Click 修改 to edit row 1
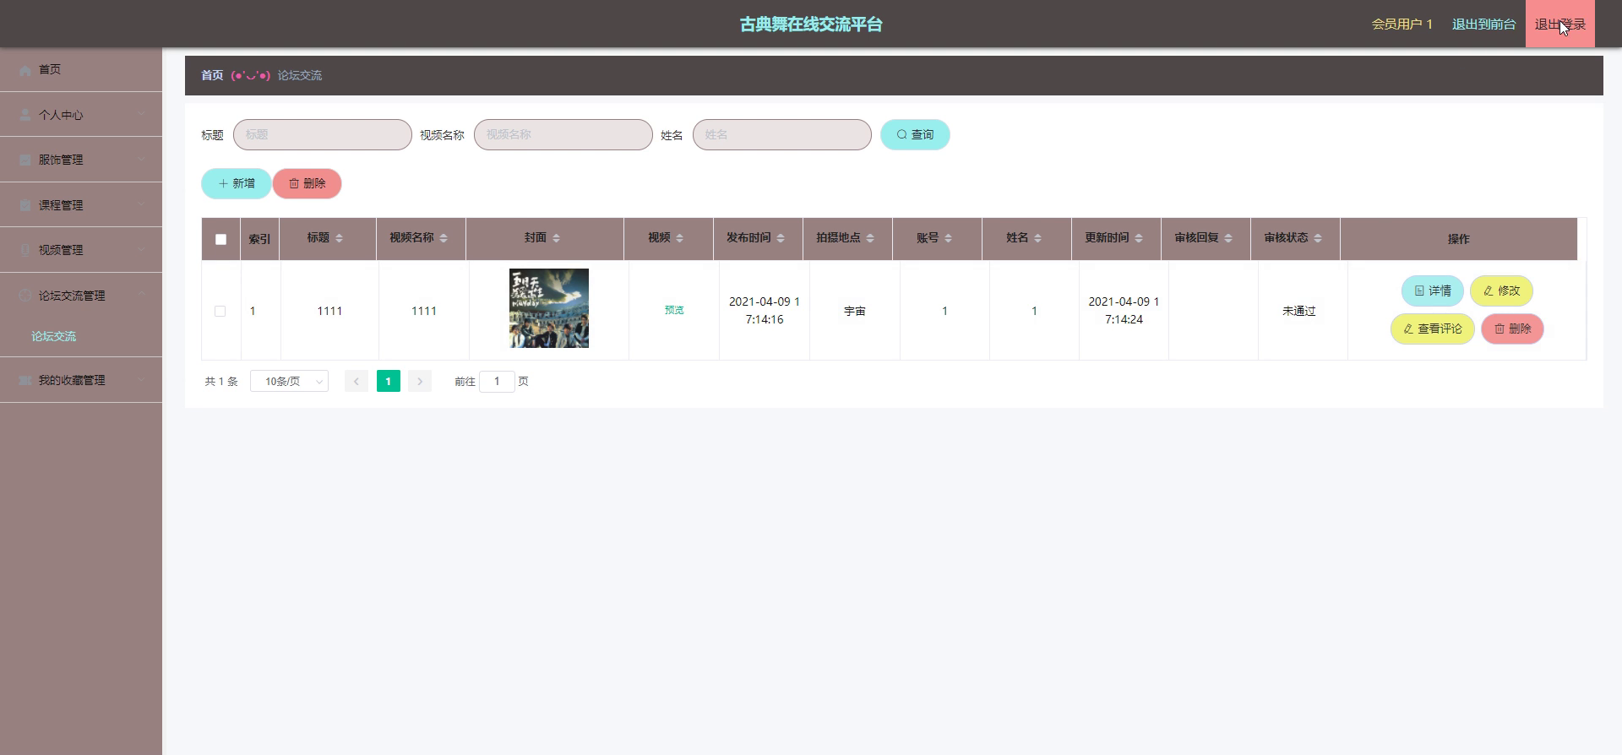This screenshot has height=755, width=1622. [x=1501, y=291]
